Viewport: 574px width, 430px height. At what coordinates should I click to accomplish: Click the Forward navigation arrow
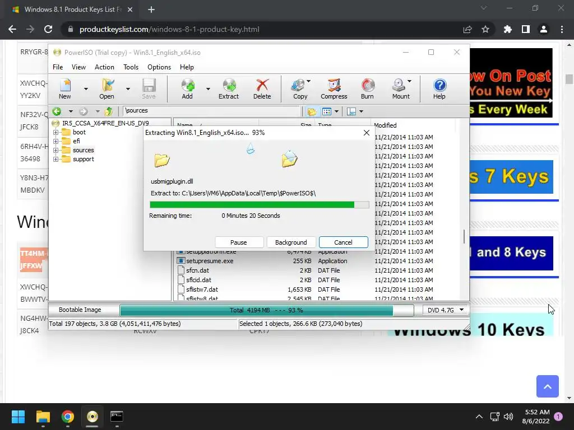pos(84,111)
